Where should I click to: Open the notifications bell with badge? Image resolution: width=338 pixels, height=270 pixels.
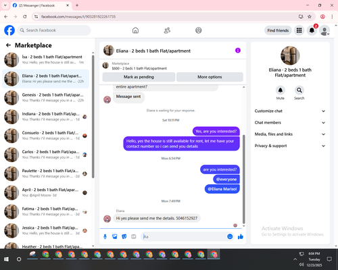312,30
